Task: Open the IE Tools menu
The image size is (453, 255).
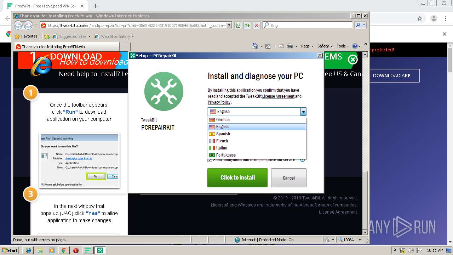Action: [343, 46]
